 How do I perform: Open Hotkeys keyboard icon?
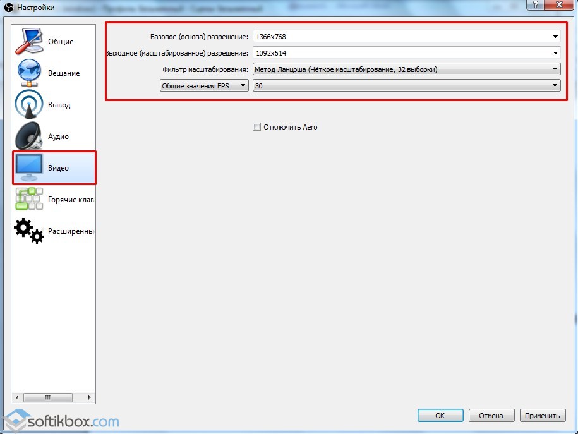tap(29, 200)
